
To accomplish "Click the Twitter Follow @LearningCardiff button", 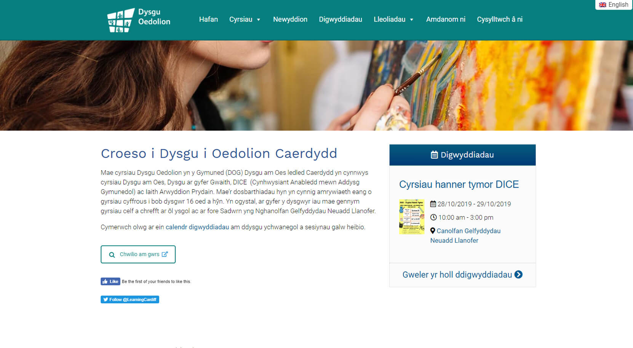I will tap(129, 299).
